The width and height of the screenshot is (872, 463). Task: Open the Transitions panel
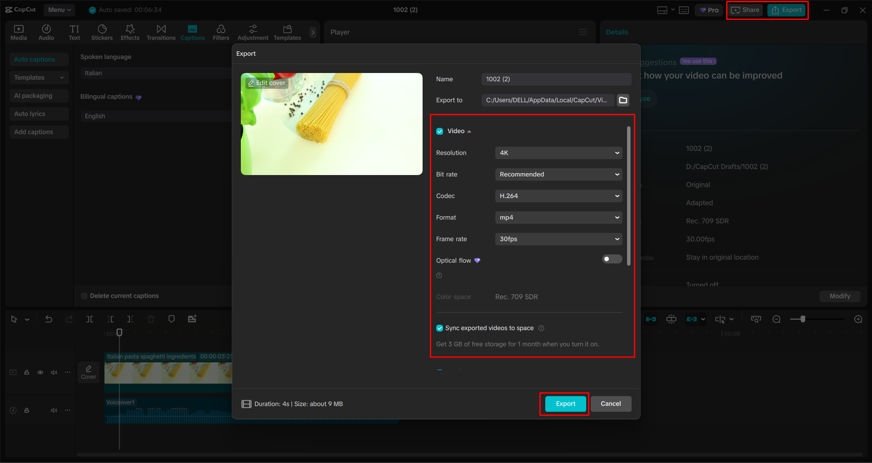pos(161,32)
